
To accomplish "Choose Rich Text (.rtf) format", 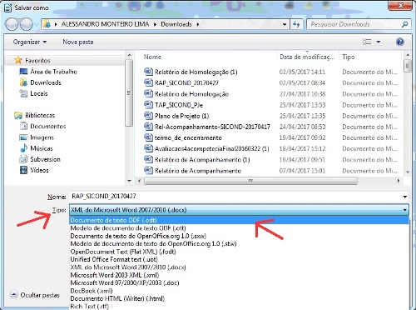I will click(90, 306).
